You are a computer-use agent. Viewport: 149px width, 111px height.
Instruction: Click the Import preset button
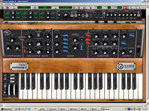coord(79,8)
